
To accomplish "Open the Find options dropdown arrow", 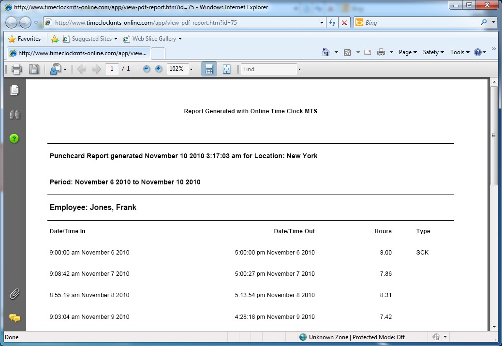I will click(x=300, y=69).
